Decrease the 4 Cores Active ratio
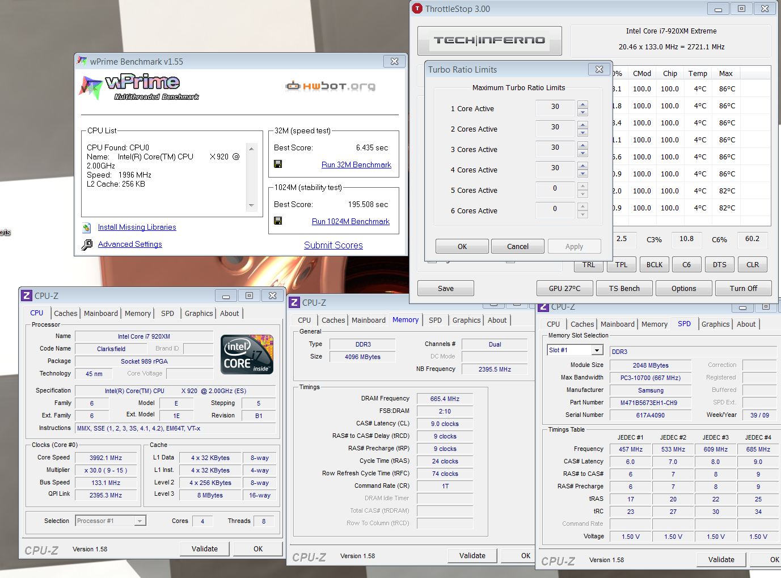The width and height of the screenshot is (781, 578). (582, 174)
